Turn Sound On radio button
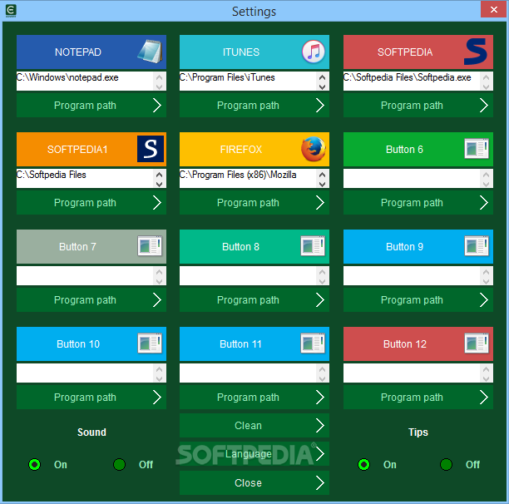 [x=35, y=464]
